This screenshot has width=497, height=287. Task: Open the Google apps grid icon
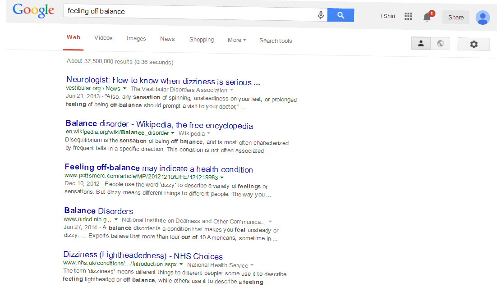tap(408, 16)
